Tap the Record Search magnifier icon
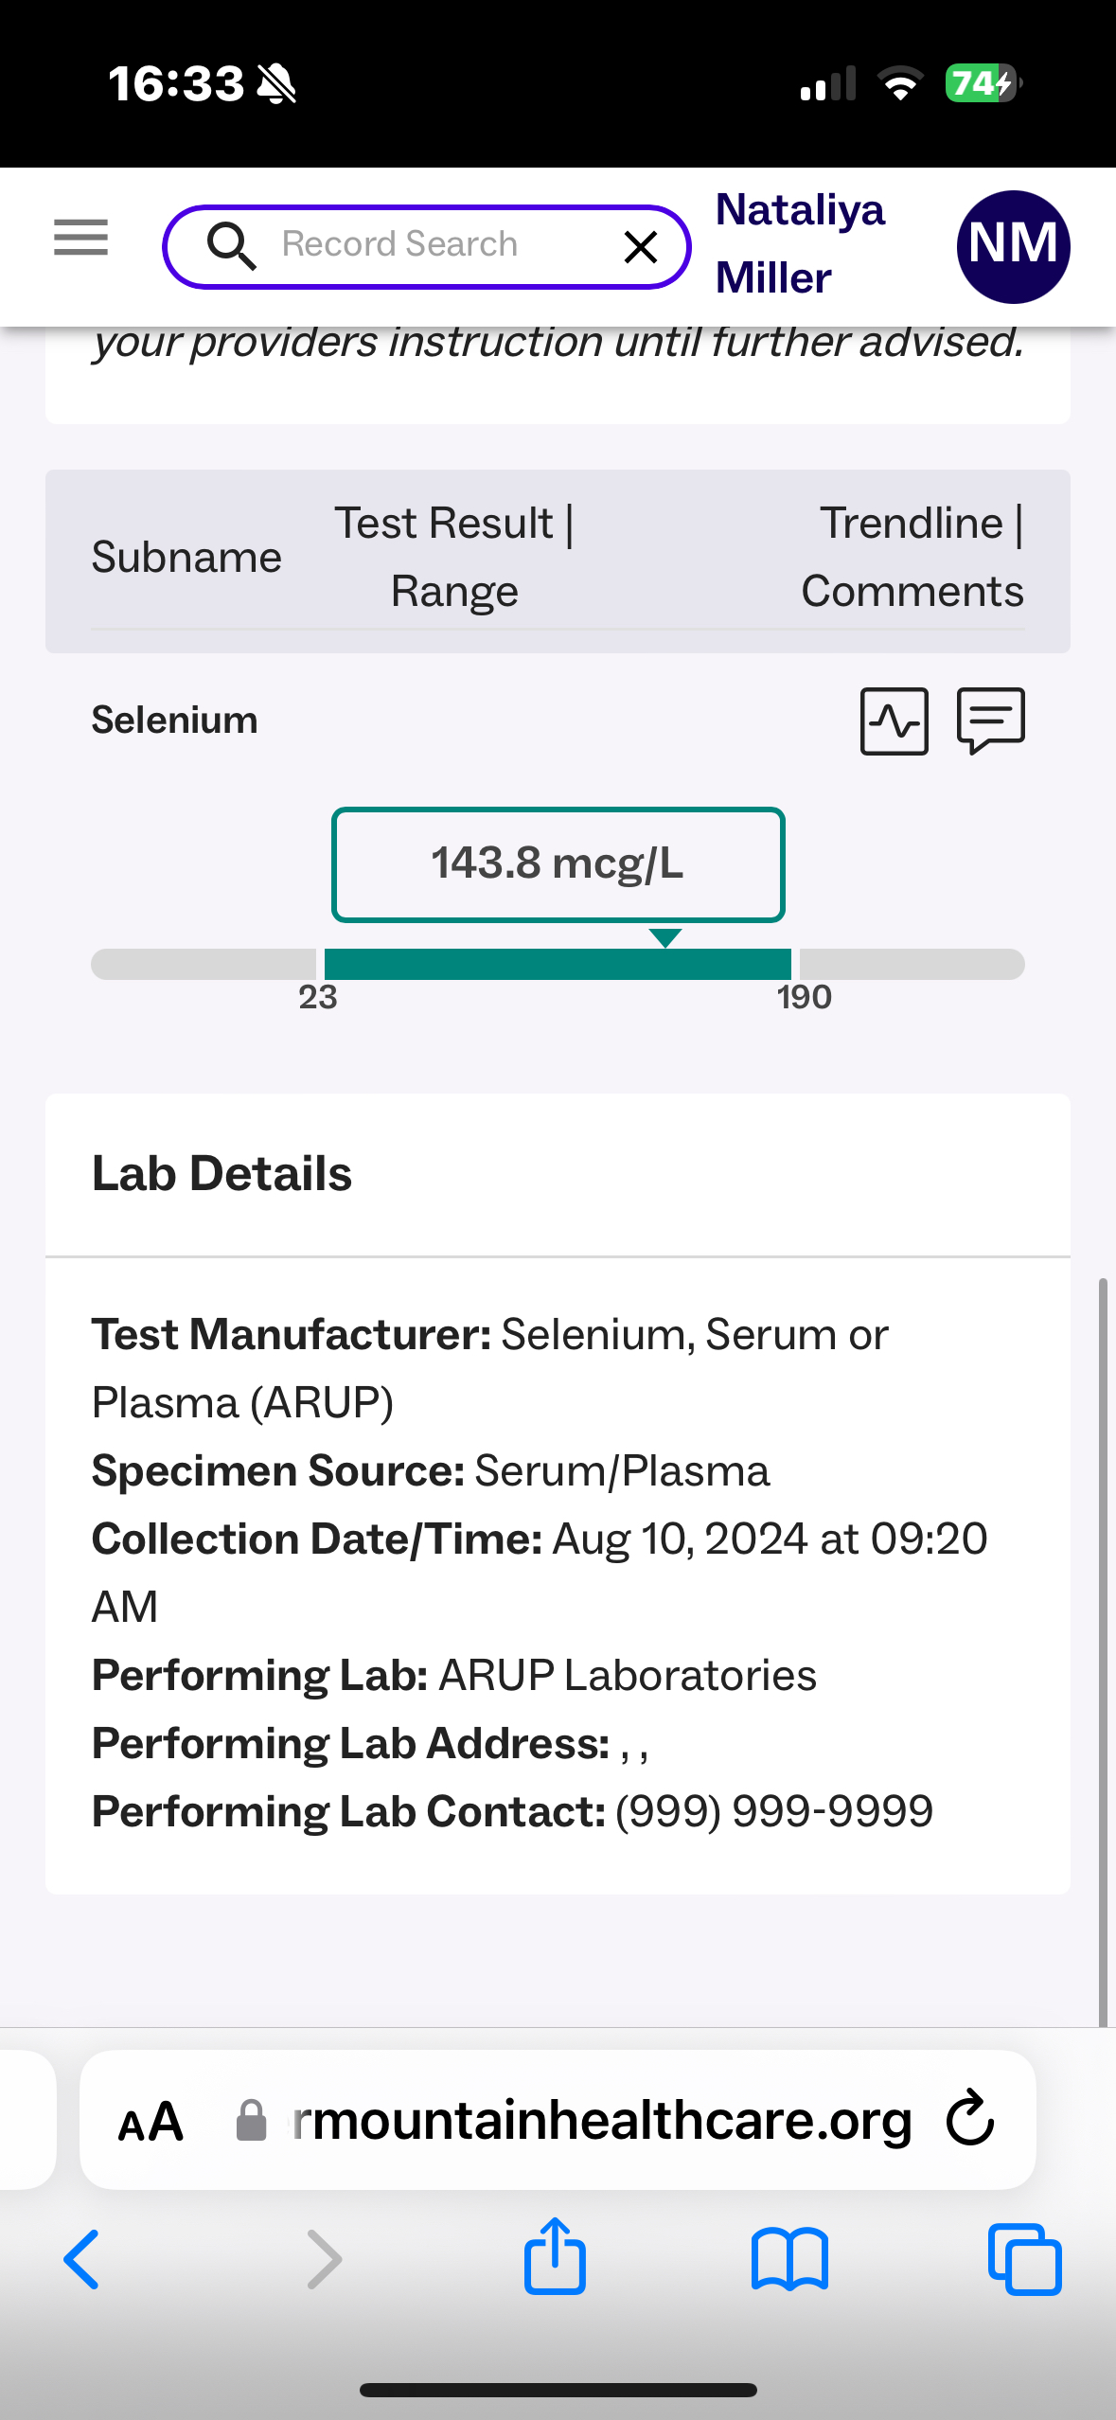 [231, 246]
